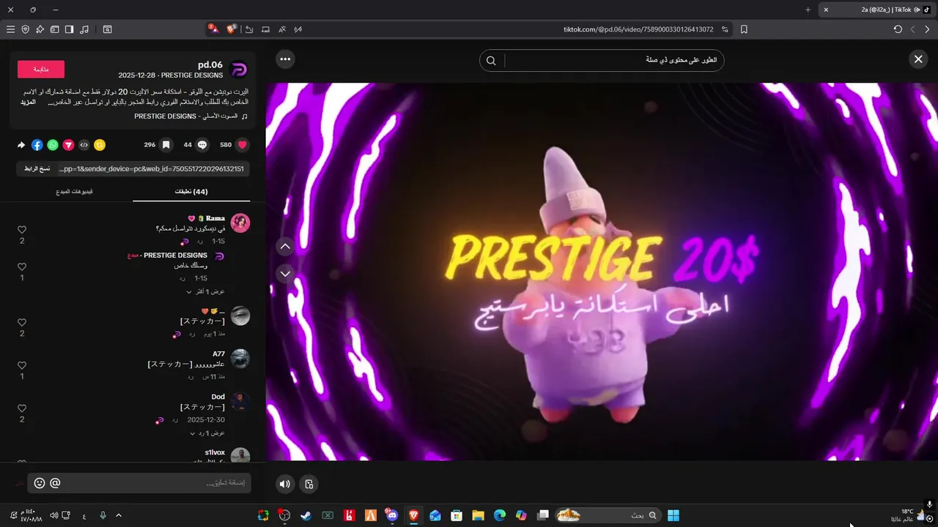938x527 pixels.
Task: Switch to the comments (44) tab
Action: pyautogui.click(x=191, y=192)
